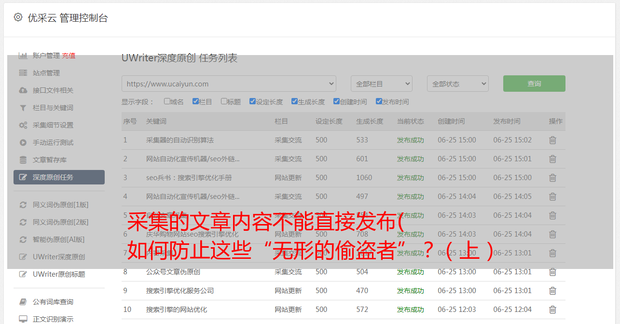
Task: Open 公有词库查询 in the sidebar
Action: tap(53, 302)
